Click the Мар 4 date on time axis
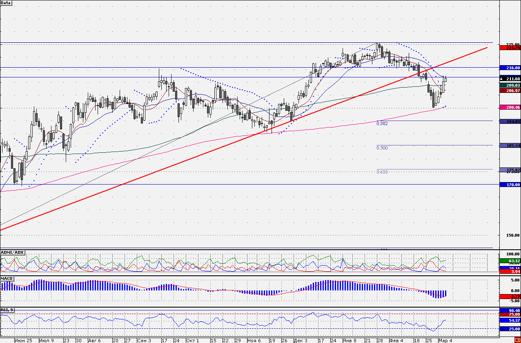Image resolution: width=521 pixels, height=343 pixels. 445,340
